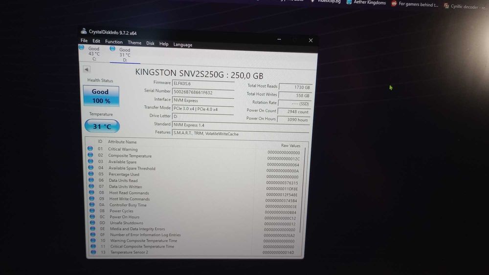
Task: Click the status icon for Critical Composite Temperature Time
Action: [x=93, y=246]
